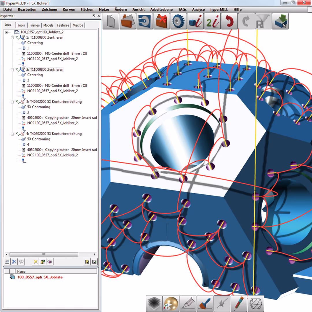Click the black-white square icon at far right
The height and width of the screenshot is (312, 312).
pos(94,262)
